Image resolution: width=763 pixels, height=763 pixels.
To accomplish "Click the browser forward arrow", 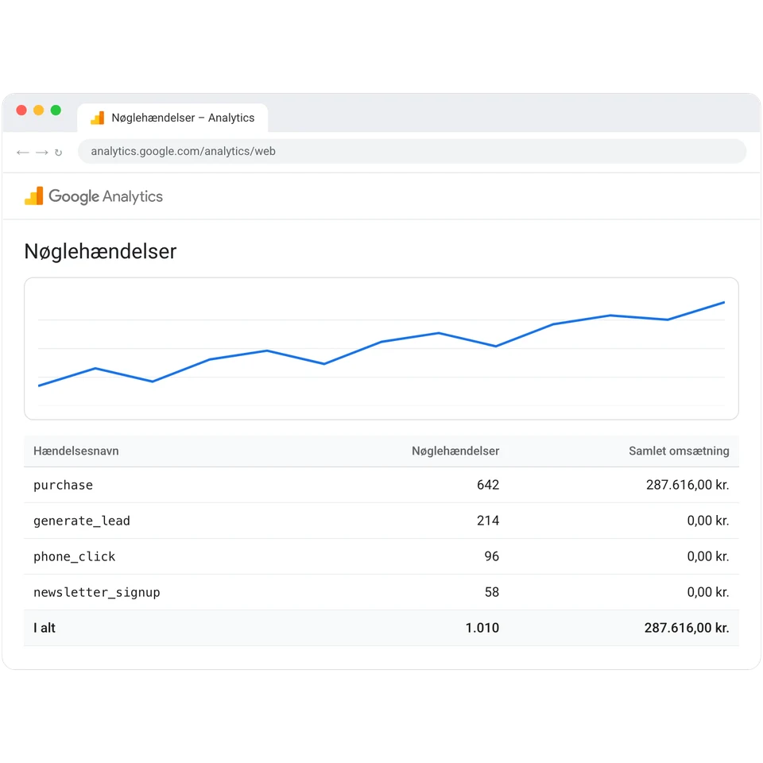I will (x=42, y=153).
